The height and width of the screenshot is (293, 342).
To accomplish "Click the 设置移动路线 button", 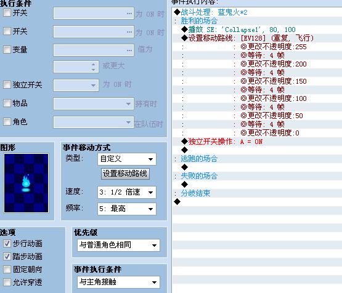I will [125, 174].
